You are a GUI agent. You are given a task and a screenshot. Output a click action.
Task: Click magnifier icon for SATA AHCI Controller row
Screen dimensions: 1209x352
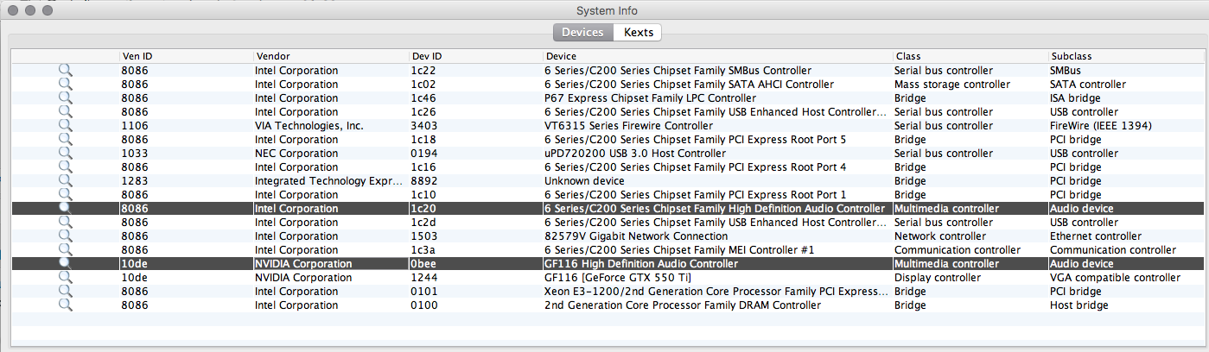coord(65,85)
